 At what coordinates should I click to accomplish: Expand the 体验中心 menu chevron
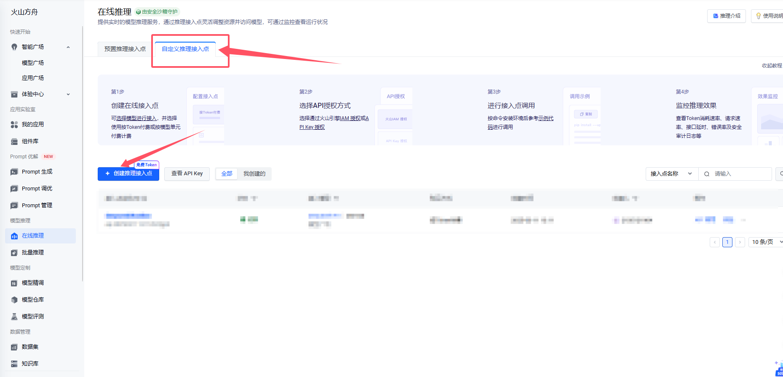pyautogui.click(x=68, y=94)
